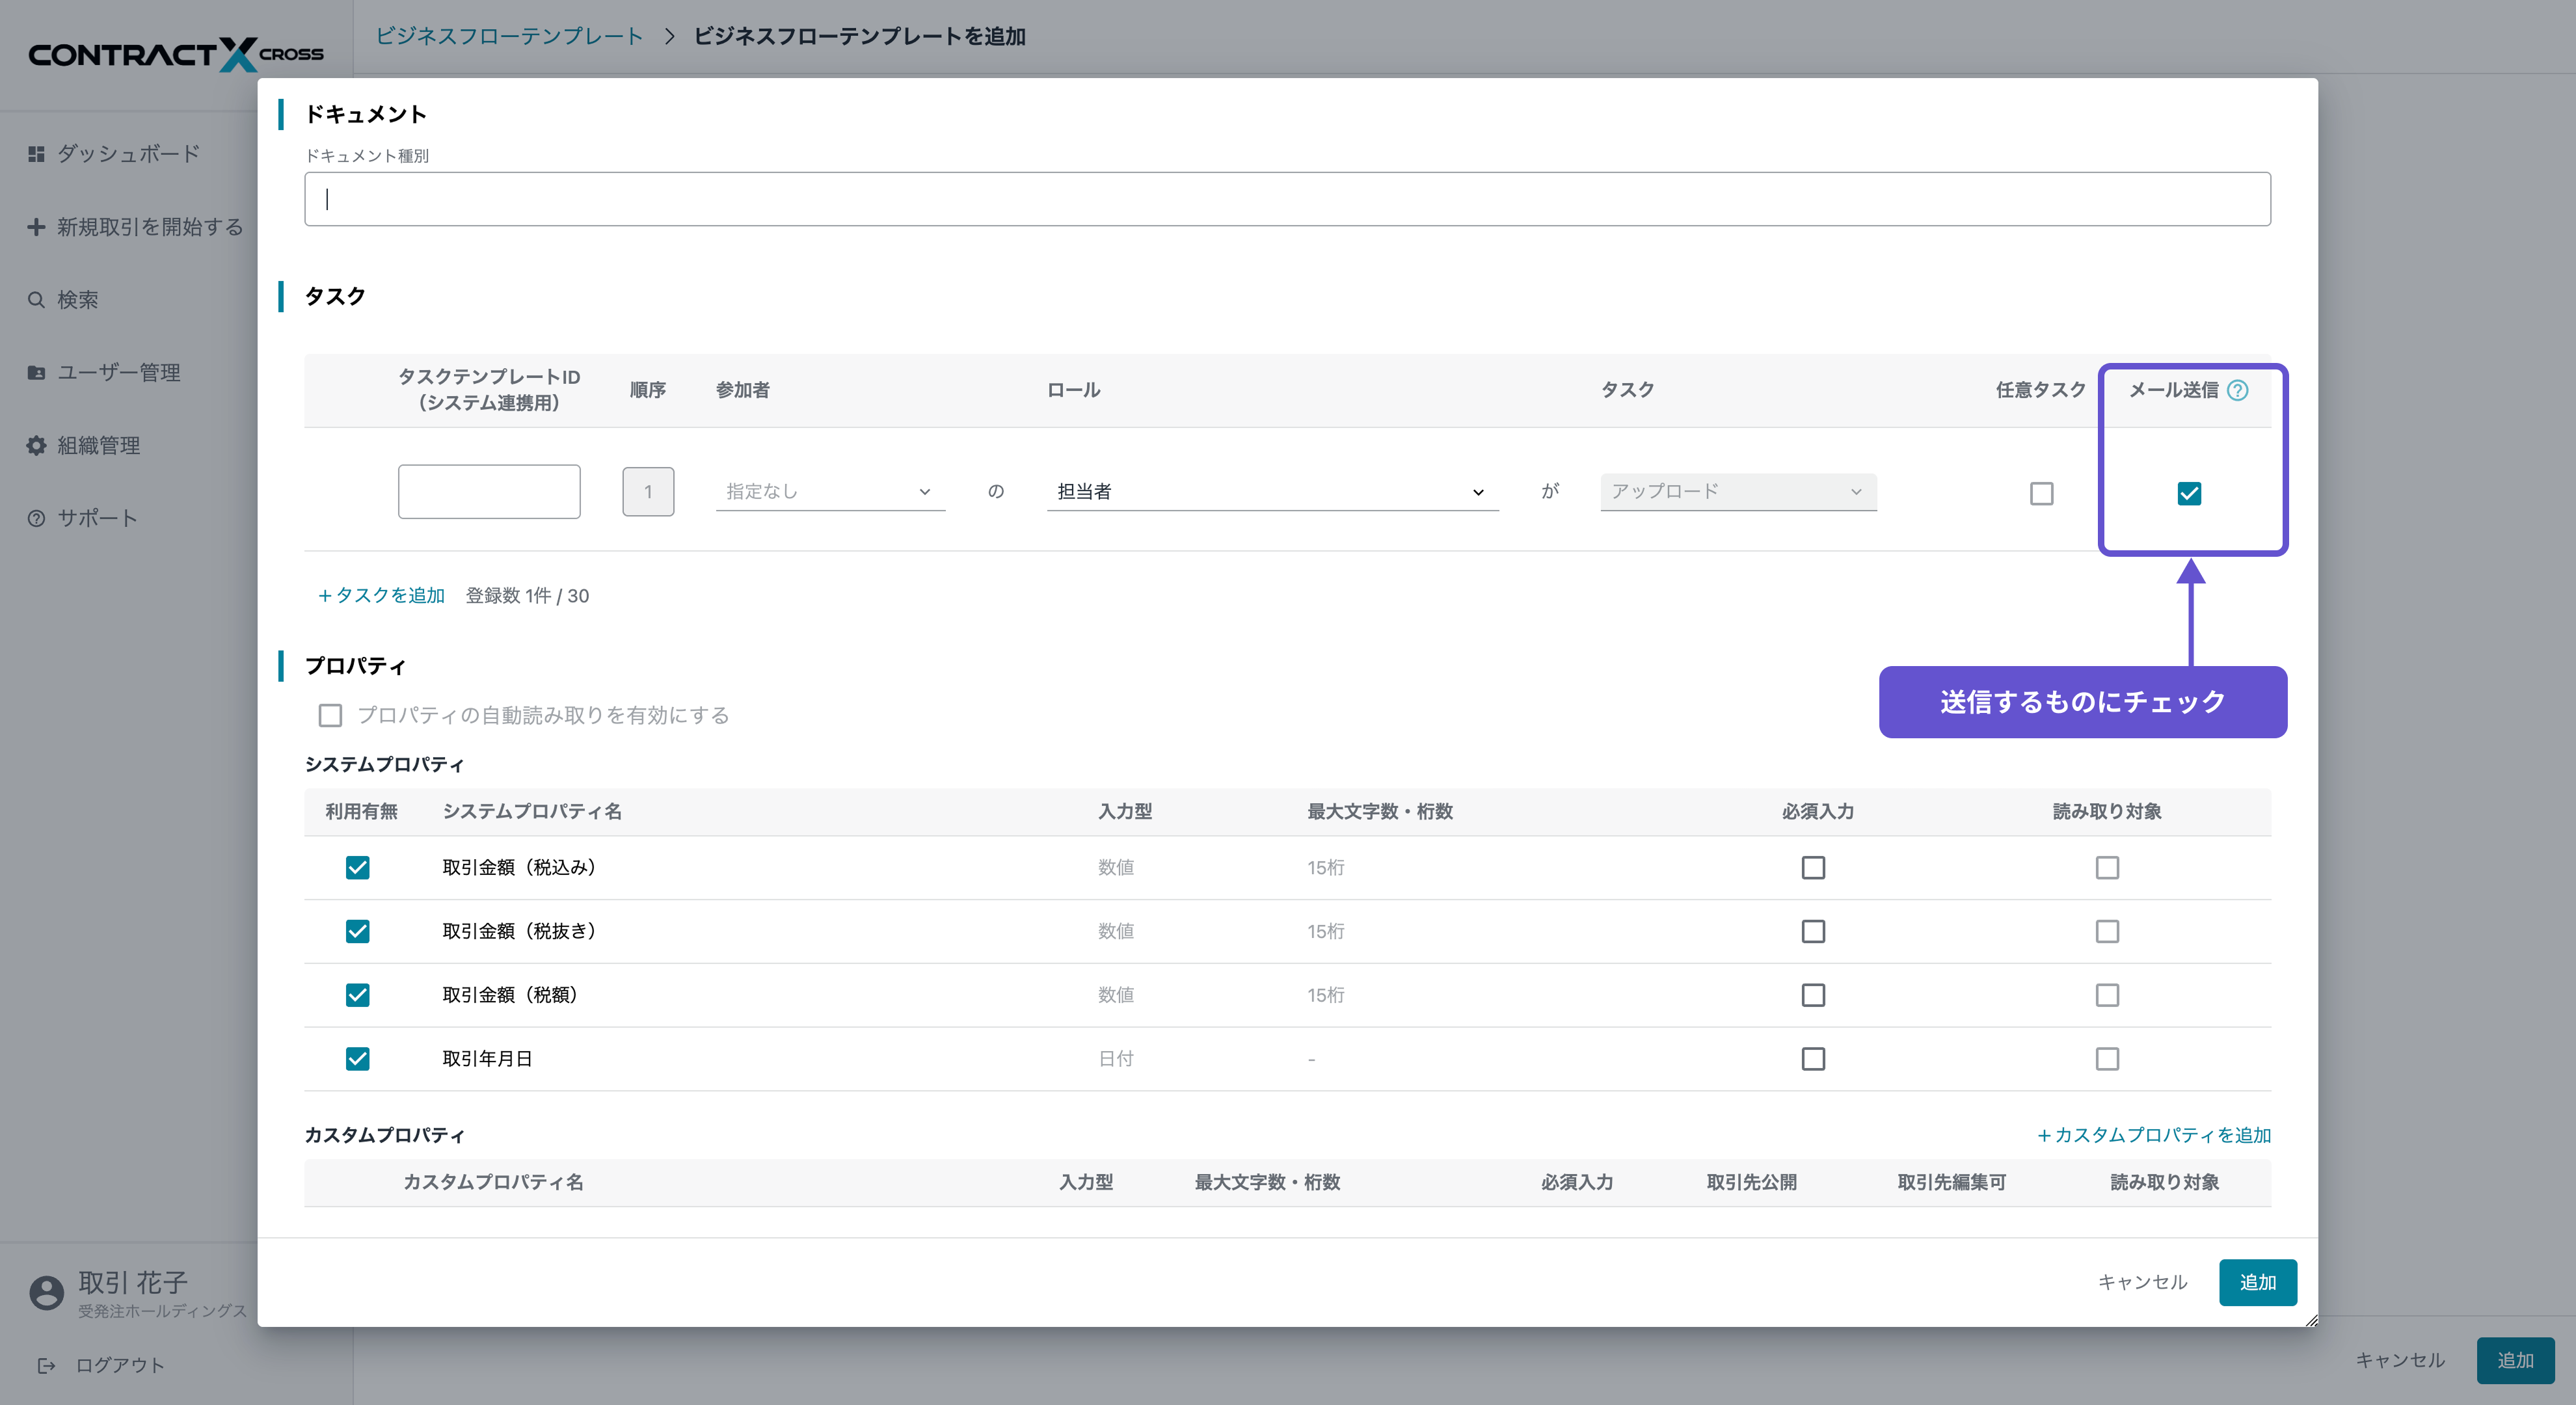The width and height of the screenshot is (2576, 1405).
Task: Click the ドキュメント種別 input field
Action: point(1287,199)
